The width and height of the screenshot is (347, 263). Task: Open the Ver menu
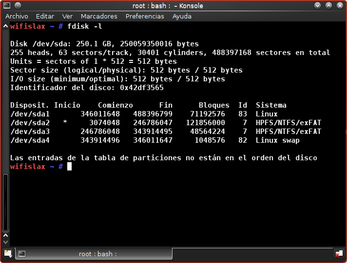pyautogui.click(x=67, y=16)
